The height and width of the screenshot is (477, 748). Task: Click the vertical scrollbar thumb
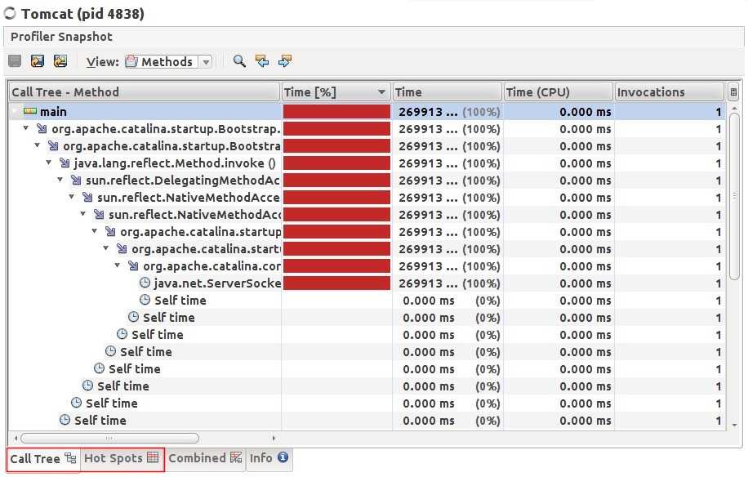coord(735,195)
